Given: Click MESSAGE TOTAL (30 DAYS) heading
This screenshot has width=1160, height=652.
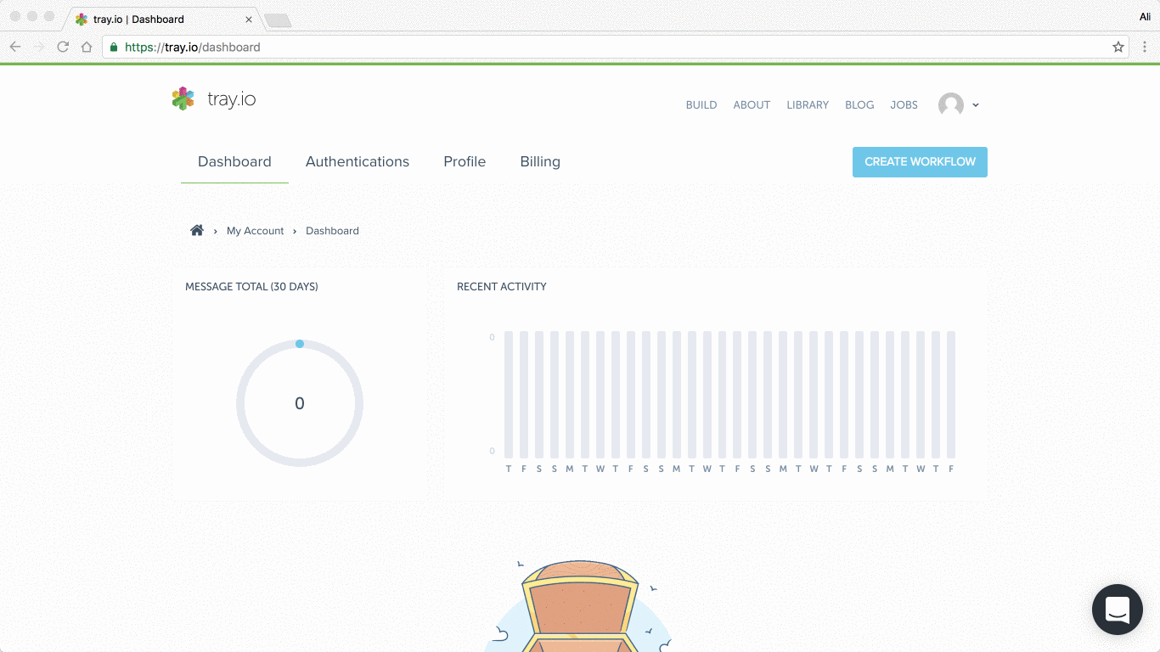Looking at the screenshot, I should pos(251,287).
